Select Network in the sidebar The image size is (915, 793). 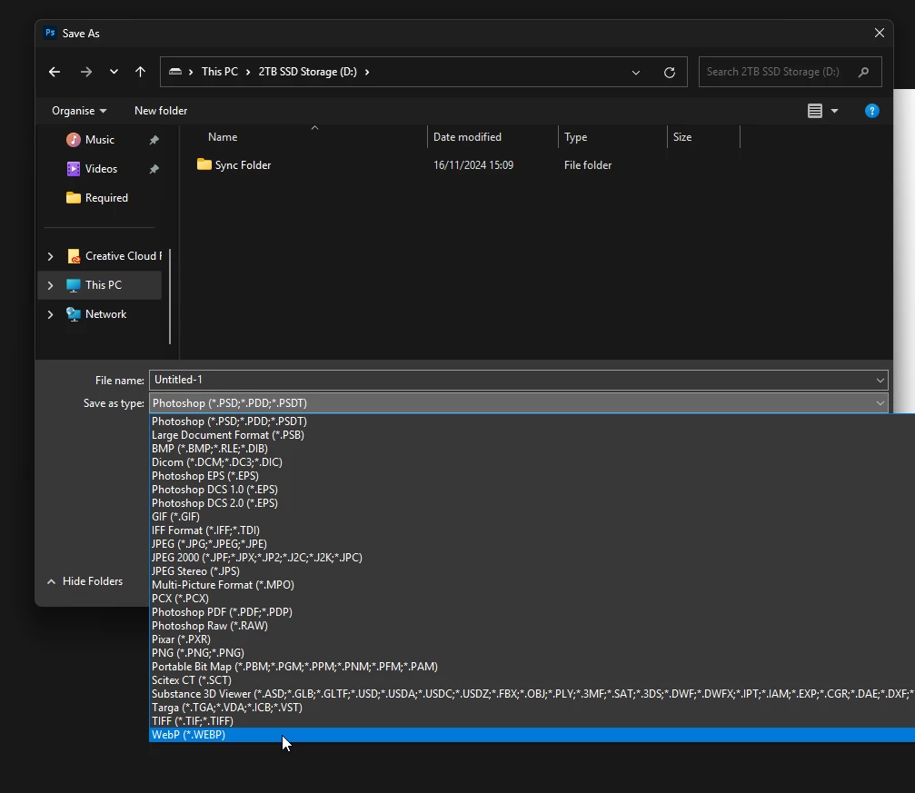coord(105,314)
